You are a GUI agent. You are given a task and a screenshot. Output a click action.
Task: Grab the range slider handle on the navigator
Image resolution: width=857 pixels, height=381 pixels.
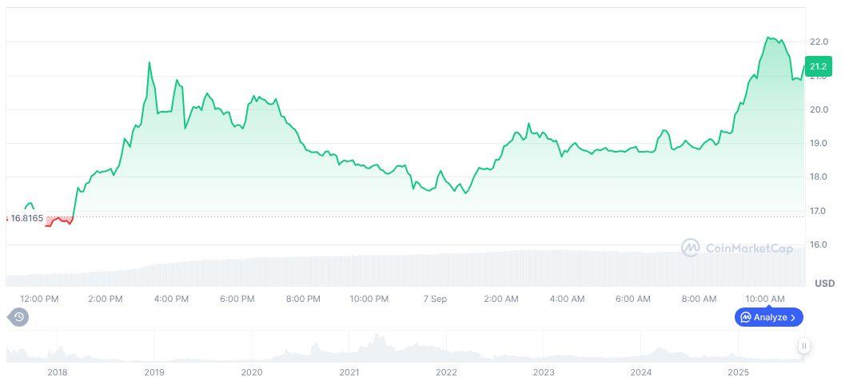[x=803, y=346]
